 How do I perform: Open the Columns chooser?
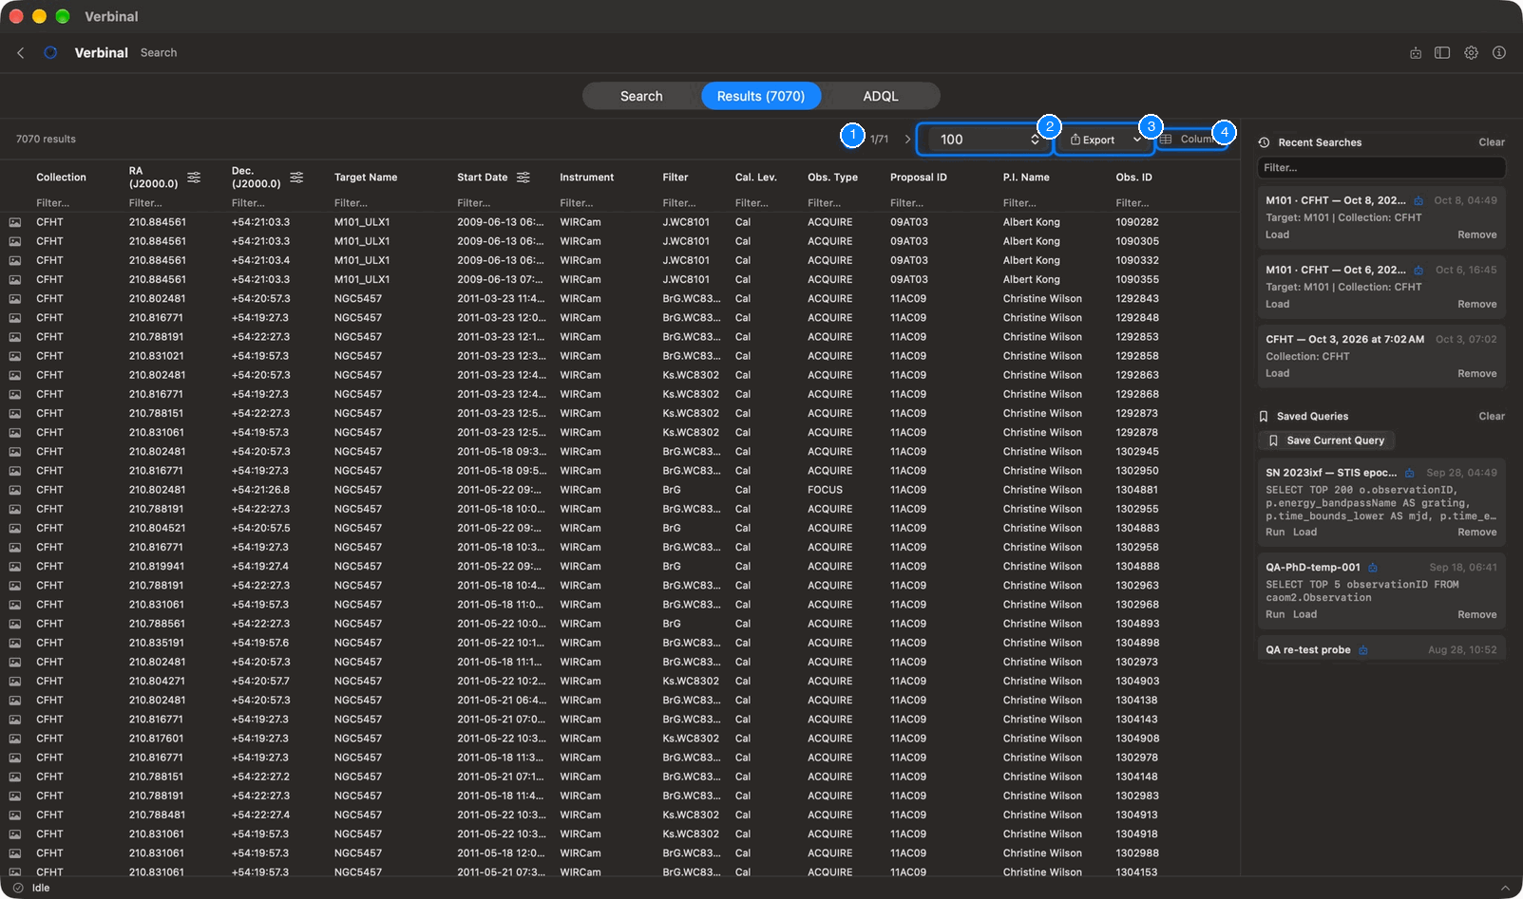click(1191, 140)
